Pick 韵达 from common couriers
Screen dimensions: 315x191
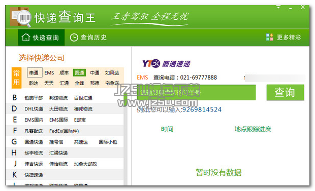pos(34,83)
